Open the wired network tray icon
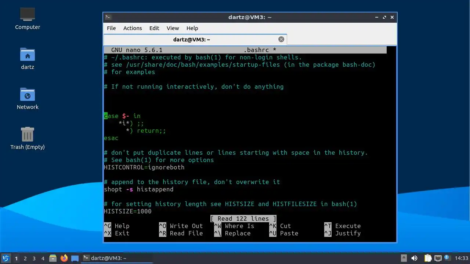 438,258
